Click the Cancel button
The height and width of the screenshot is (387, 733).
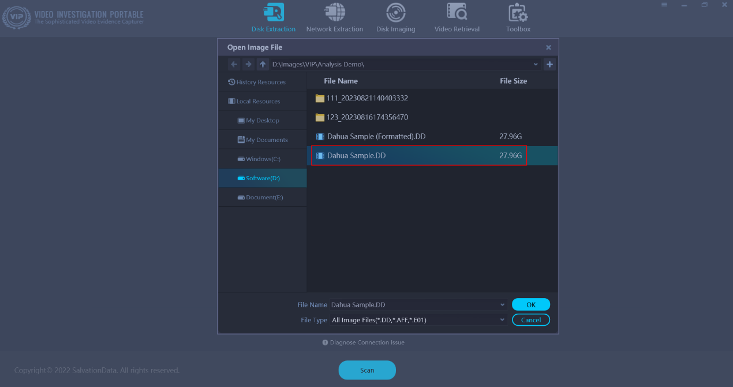tap(531, 319)
